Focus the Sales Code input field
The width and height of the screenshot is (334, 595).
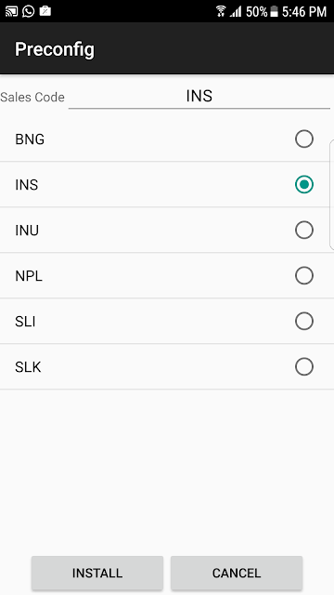(x=199, y=97)
